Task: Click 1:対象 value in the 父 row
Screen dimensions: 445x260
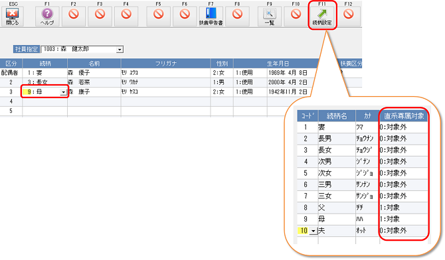Action: [x=404, y=208]
